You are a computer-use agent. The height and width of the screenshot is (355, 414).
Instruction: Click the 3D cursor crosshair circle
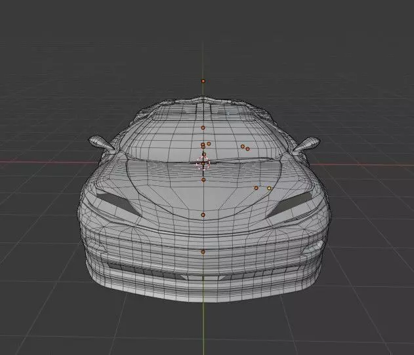203,164
